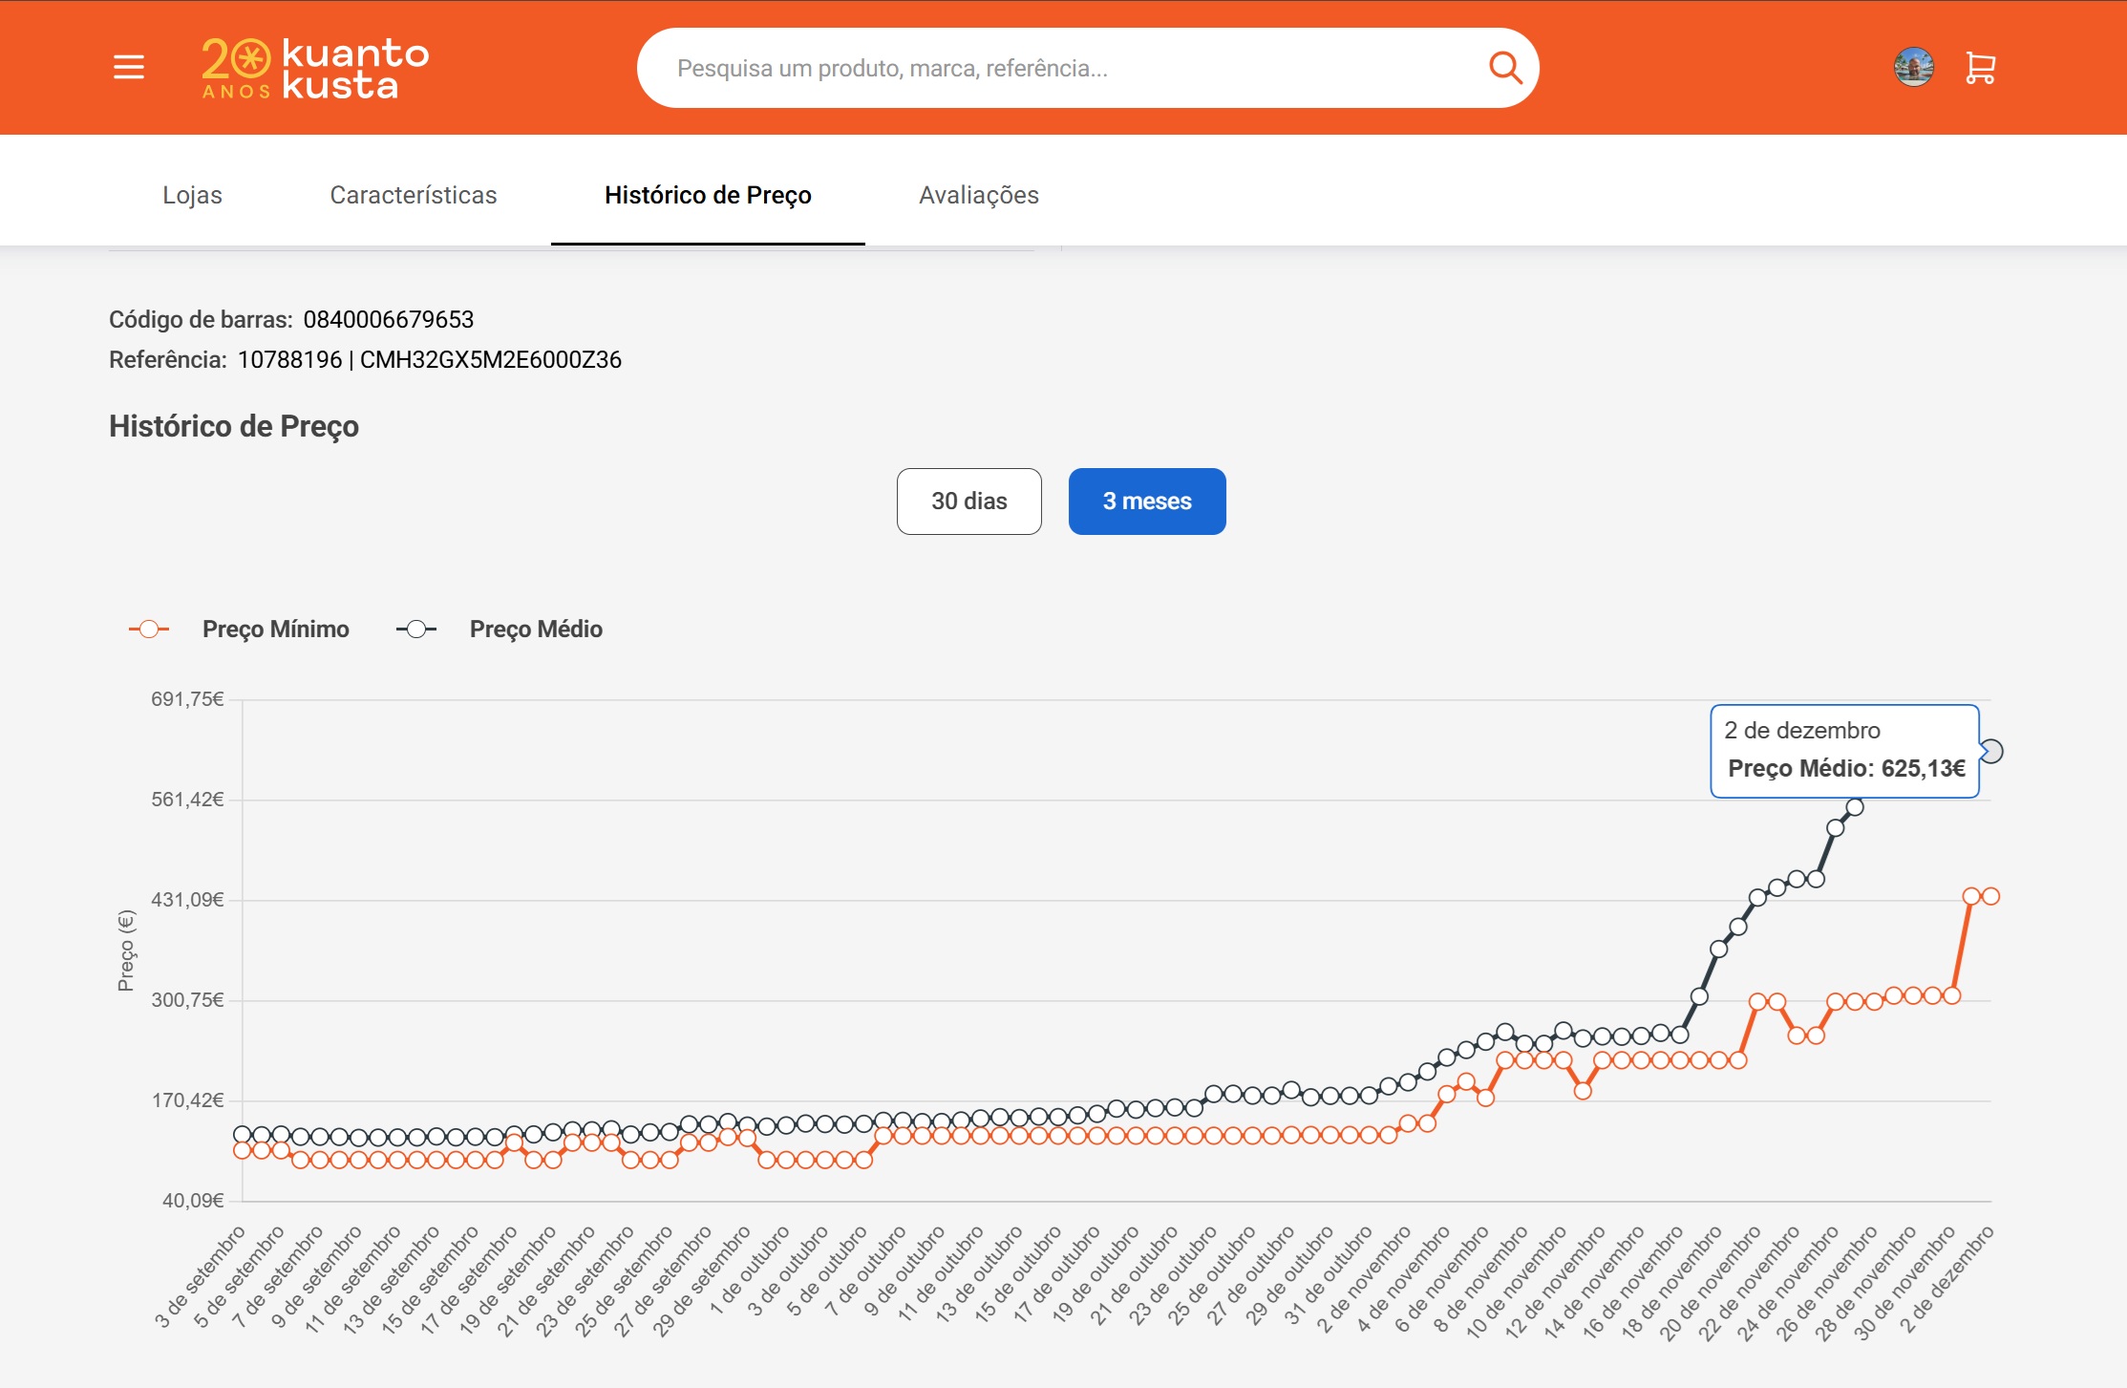Open the user profile avatar
Image resolution: width=2127 pixels, height=1388 pixels.
click(1913, 68)
